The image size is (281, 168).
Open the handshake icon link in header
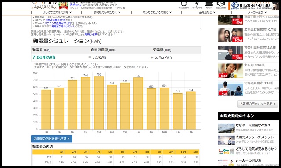click(x=220, y=6)
